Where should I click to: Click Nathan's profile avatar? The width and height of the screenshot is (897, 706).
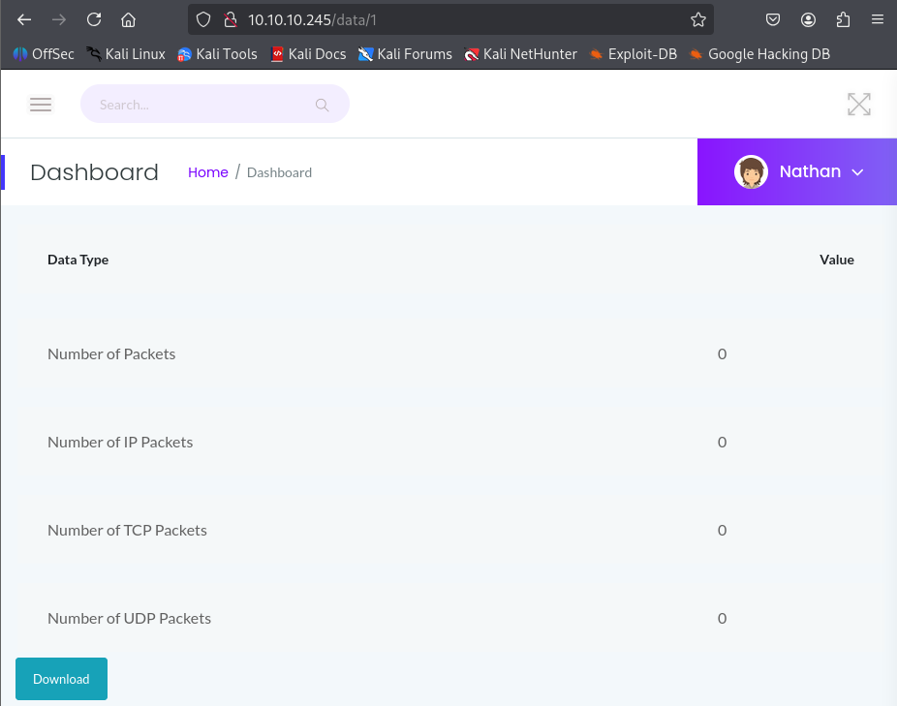click(751, 172)
